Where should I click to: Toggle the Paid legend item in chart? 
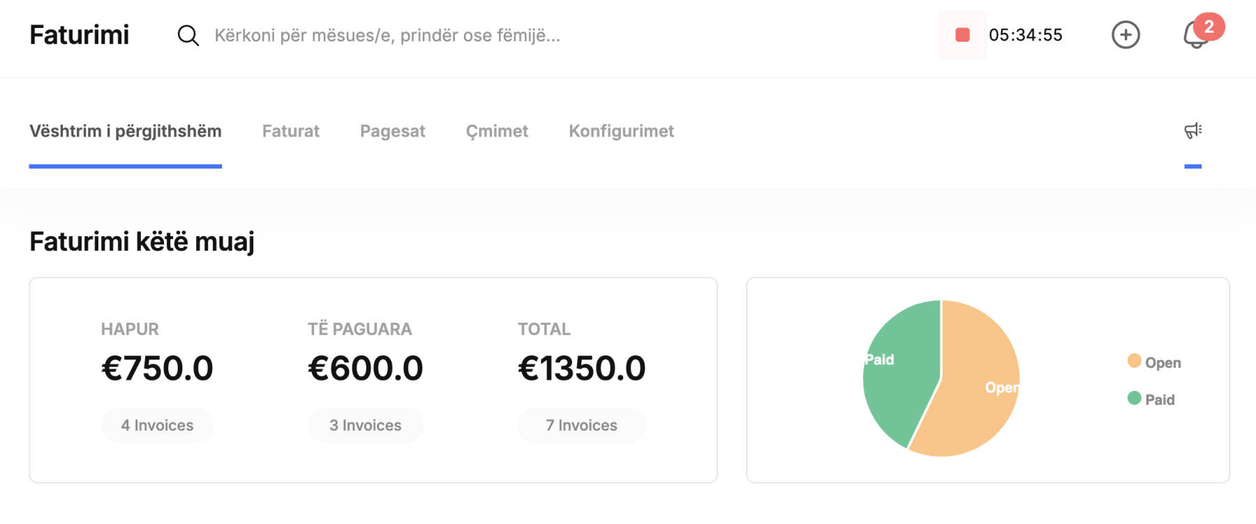coord(1151,399)
